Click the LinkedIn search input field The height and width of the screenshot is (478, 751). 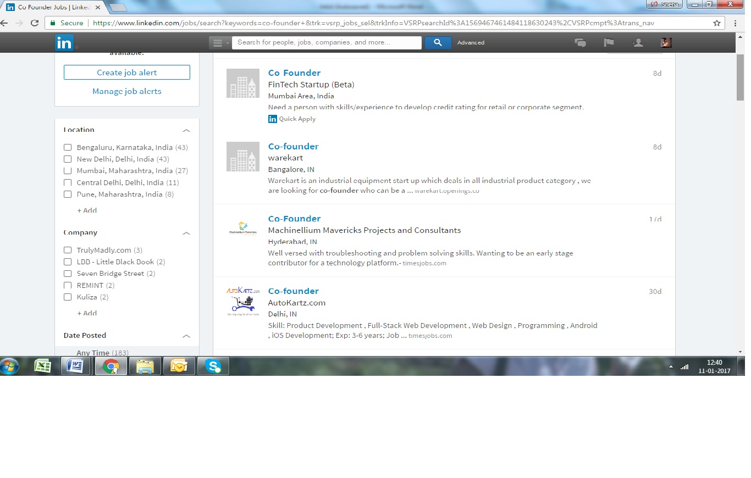(327, 43)
